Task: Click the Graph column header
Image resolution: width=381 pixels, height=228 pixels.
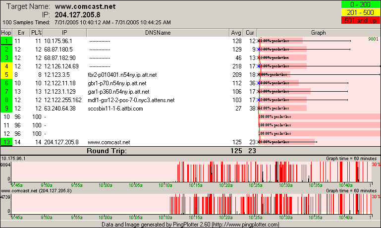Action: tap(319, 33)
